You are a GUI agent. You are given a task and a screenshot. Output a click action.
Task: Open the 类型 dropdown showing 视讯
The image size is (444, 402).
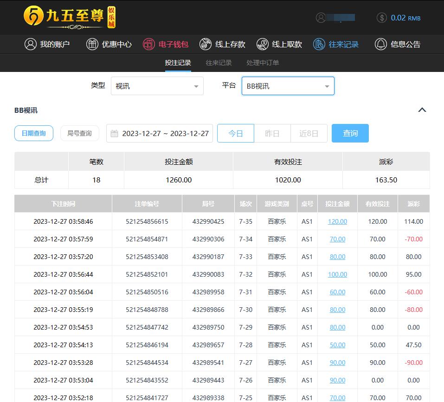(x=157, y=86)
